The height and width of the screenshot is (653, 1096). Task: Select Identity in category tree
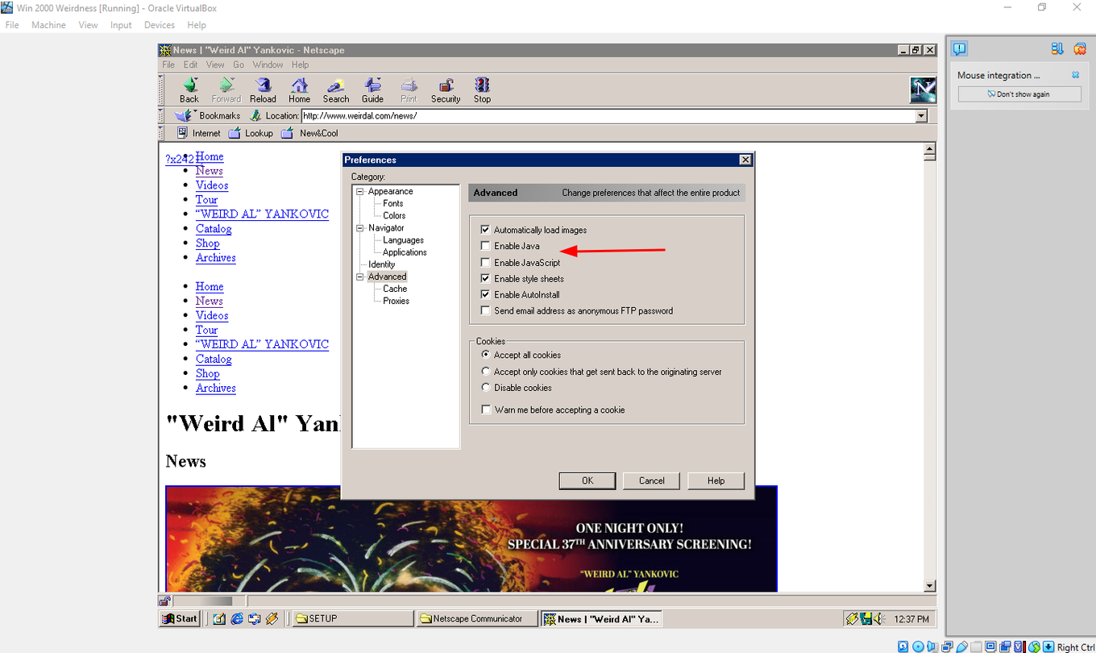coord(382,264)
